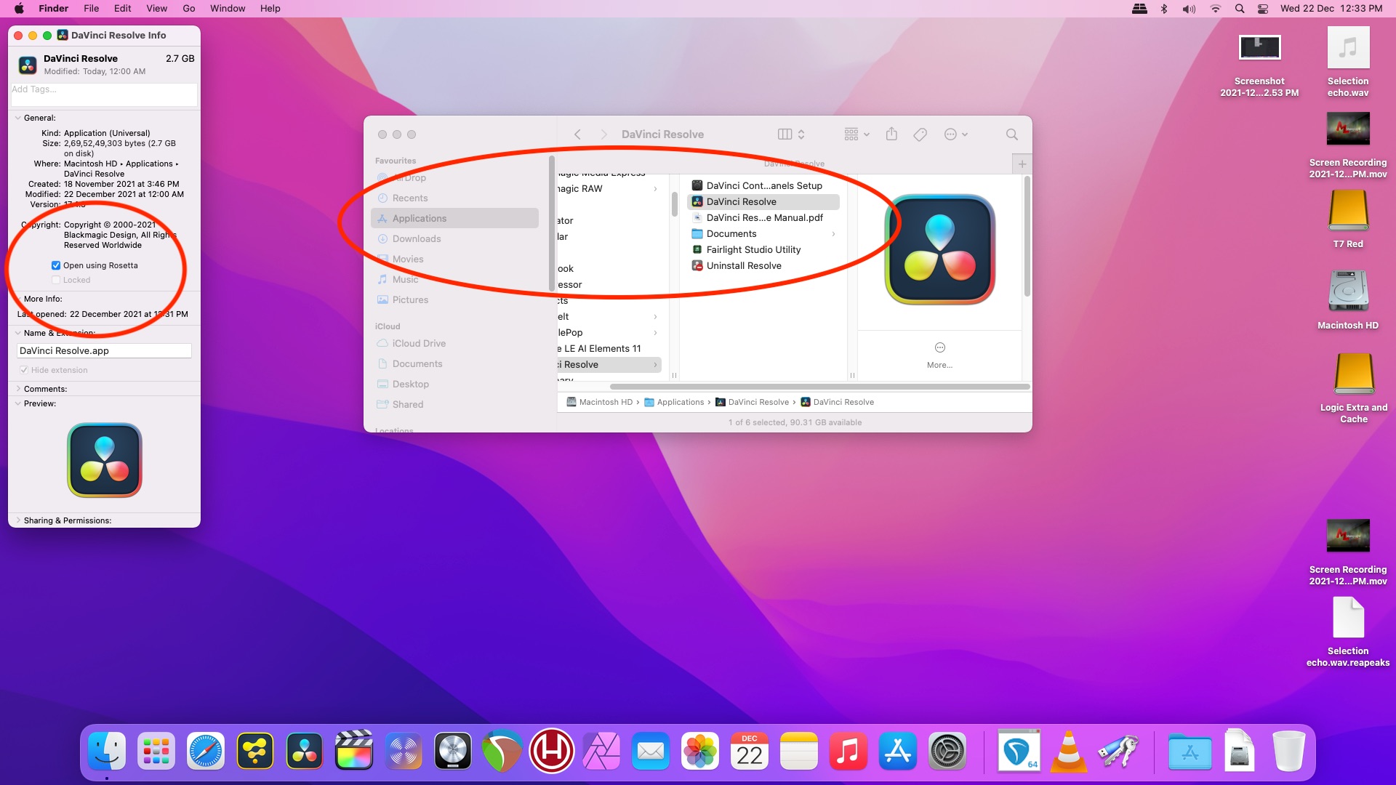Collapse the Preview section
Viewport: 1396px width, 785px height.
point(18,403)
